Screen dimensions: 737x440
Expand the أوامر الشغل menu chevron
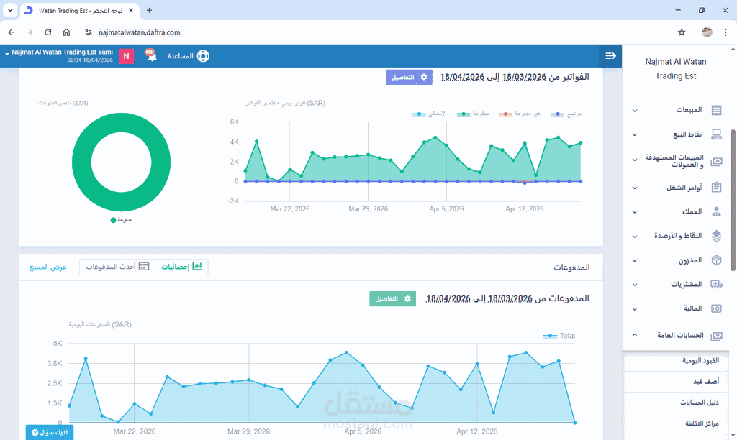point(635,188)
